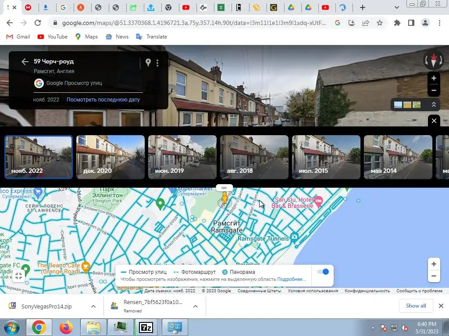
Task: Open Условия использования link
Action: tap(313, 291)
